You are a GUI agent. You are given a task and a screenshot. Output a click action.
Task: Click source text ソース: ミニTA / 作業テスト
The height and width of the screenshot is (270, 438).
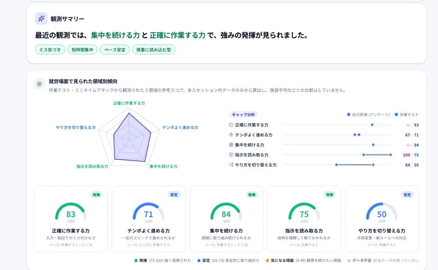pyautogui.click(x=149, y=245)
